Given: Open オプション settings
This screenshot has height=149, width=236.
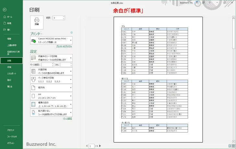Looking at the screenshot, I should pyautogui.click(x=11, y=143).
